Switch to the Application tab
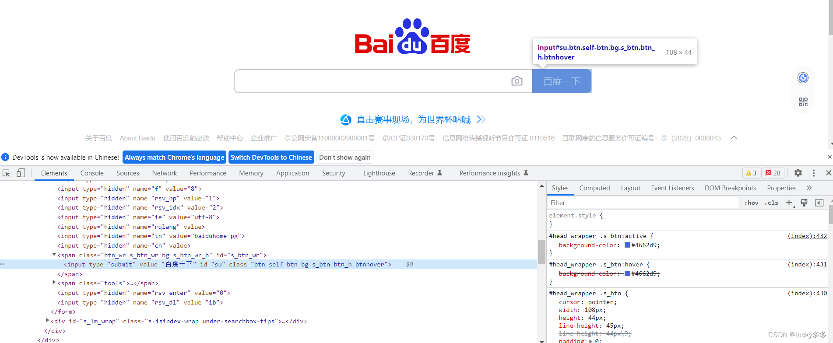The image size is (833, 343). pyautogui.click(x=293, y=173)
